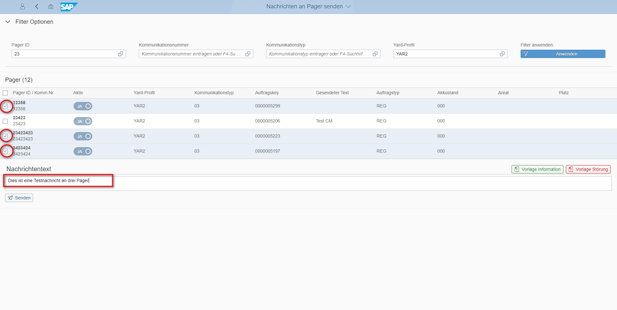Screen dimensions: 617x310
Task: Click the Platz column header
Action: coord(564,93)
